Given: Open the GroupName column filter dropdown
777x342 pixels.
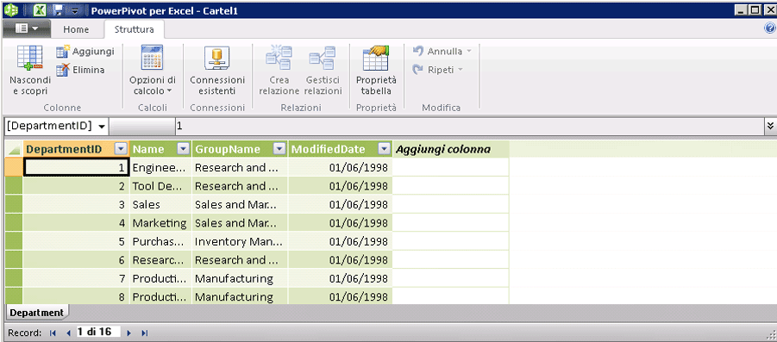Looking at the screenshot, I should 279,149.
